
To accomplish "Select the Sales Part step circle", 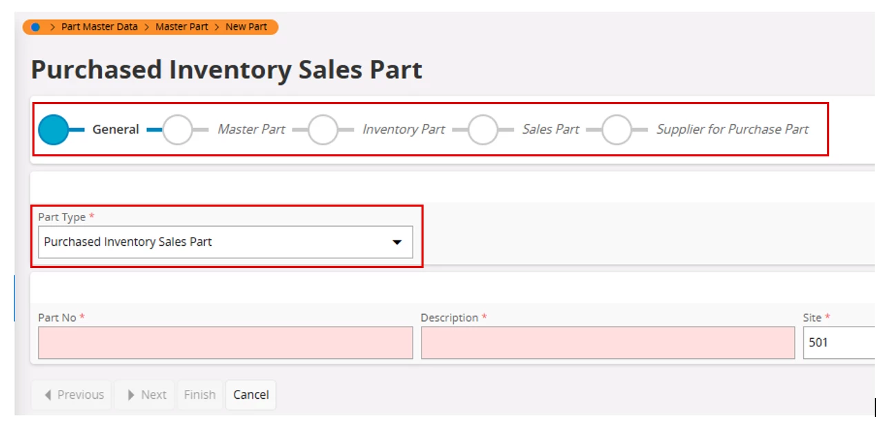I will coord(483,129).
